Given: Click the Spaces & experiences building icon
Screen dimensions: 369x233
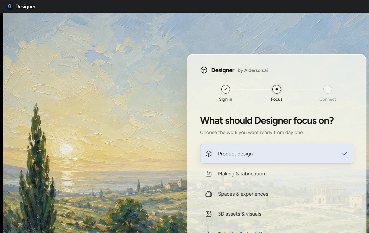Looking at the screenshot, I should point(209,194).
